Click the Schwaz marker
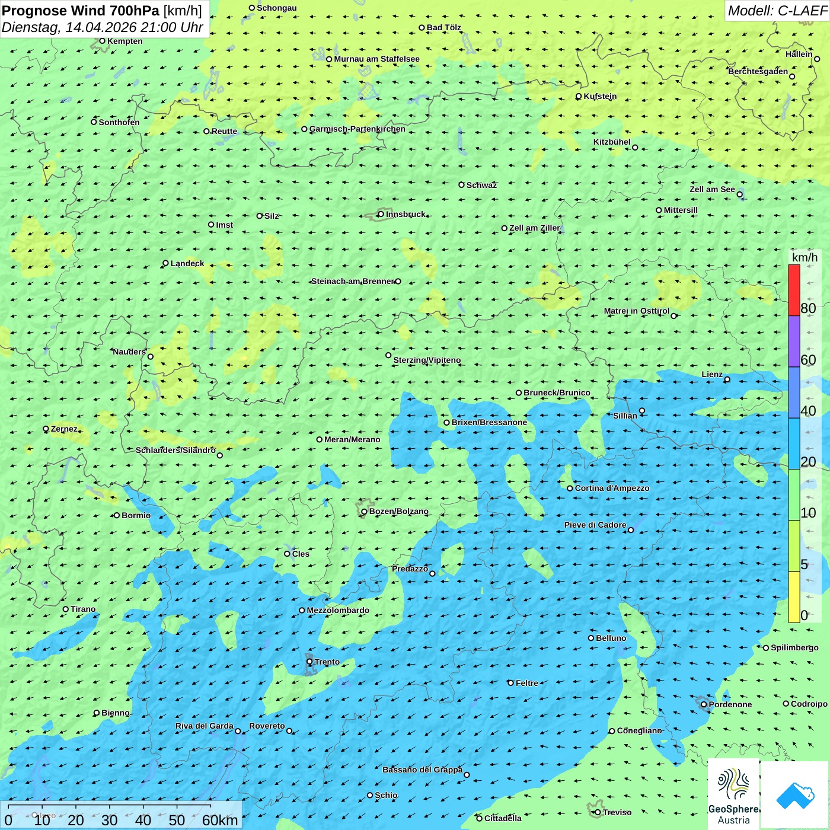The width and height of the screenshot is (830, 830). [461, 185]
